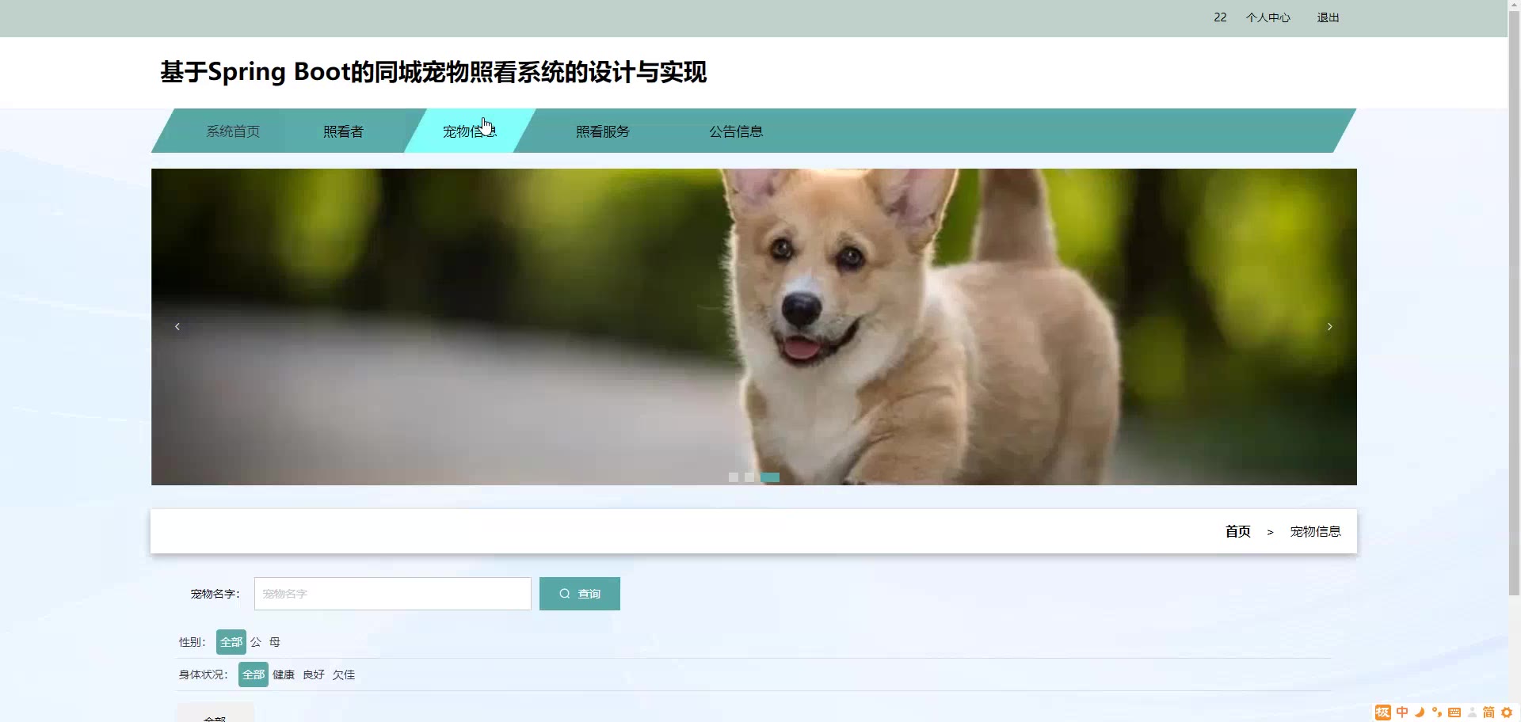Select the second carousel indicator dot
Image resolution: width=1521 pixels, height=722 pixels.
pos(749,477)
